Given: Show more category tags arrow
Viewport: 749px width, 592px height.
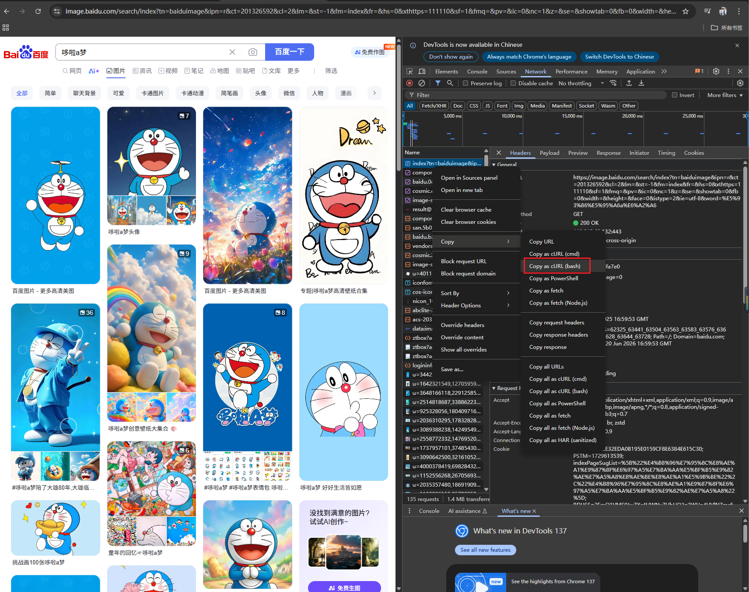Looking at the screenshot, I should (374, 93).
